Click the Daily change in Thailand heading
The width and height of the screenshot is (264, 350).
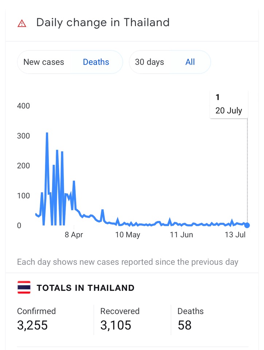point(103,23)
